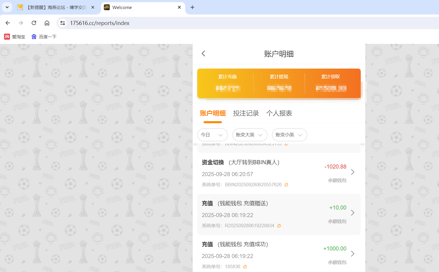This screenshot has width=439, height=272.
Task: Click the back arrow beside 账户明细 title
Action: (x=203, y=53)
